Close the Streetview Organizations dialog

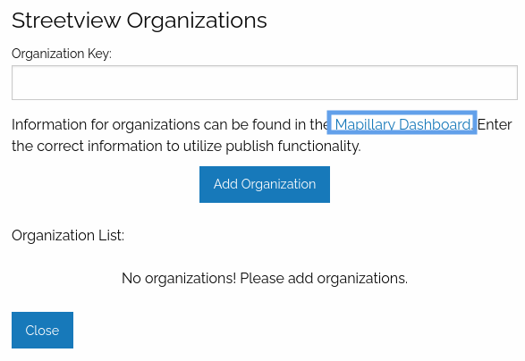click(42, 331)
